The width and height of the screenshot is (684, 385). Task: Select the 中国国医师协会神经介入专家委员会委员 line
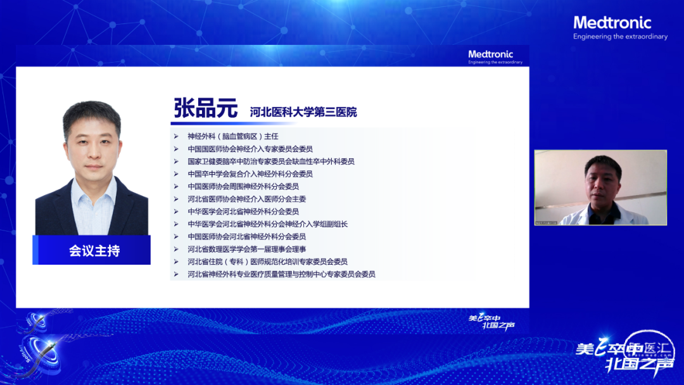(250, 149)
